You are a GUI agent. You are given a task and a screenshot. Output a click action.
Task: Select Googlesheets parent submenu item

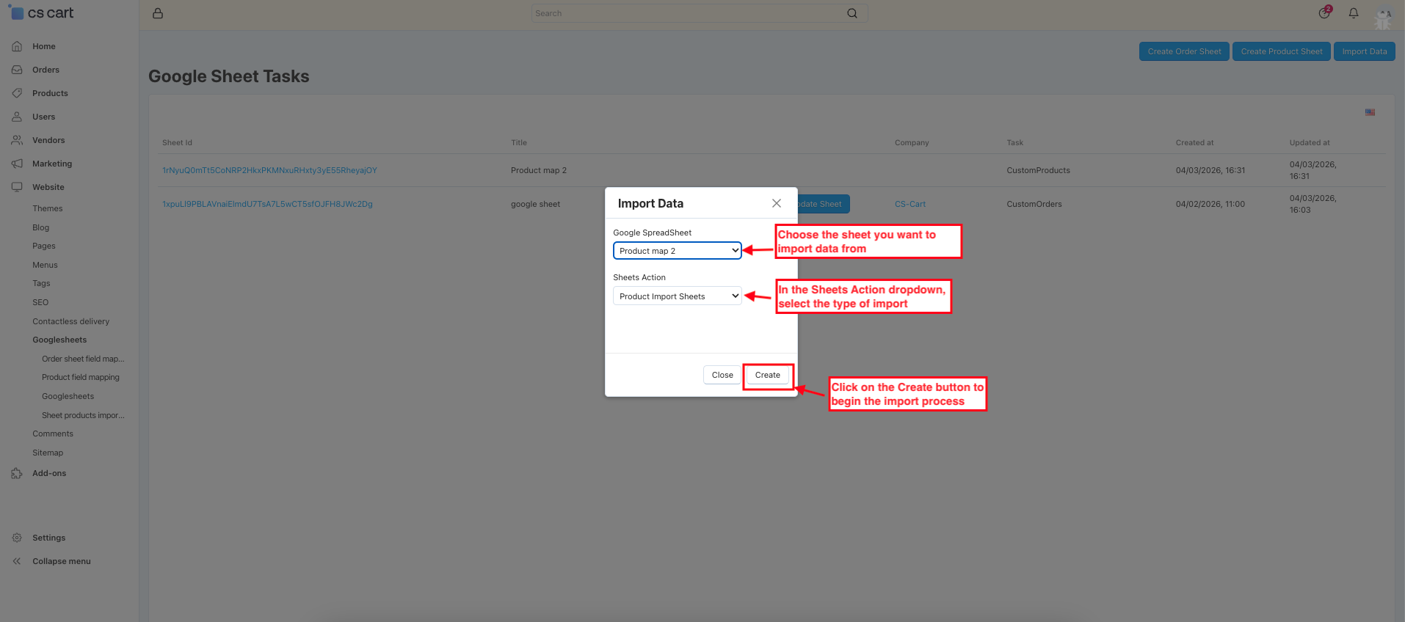pos(59,340)
